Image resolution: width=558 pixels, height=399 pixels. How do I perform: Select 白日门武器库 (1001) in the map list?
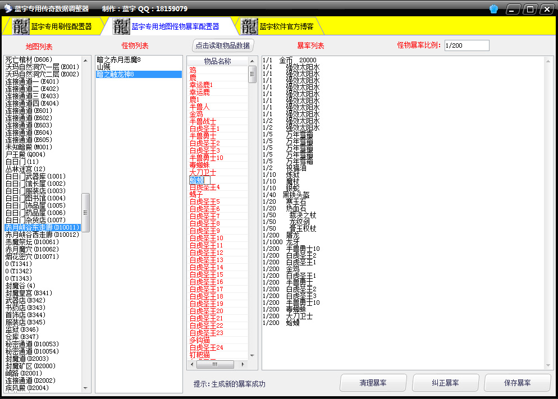pos(35,176)
